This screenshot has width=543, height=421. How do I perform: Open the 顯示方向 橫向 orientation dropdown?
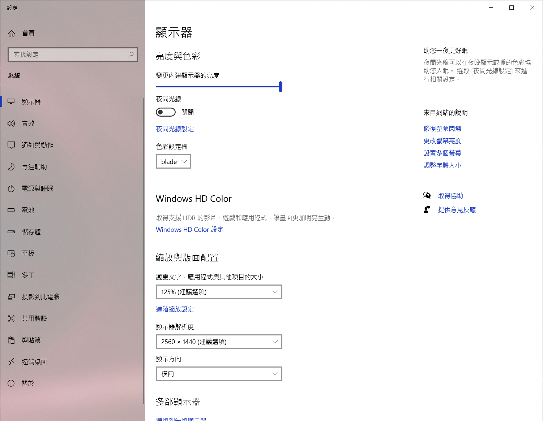219,374
